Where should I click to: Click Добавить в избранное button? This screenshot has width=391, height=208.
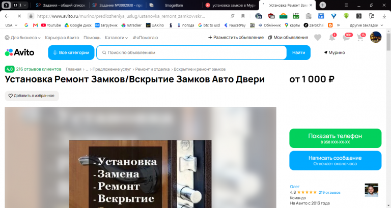click(x=32, y=96)
